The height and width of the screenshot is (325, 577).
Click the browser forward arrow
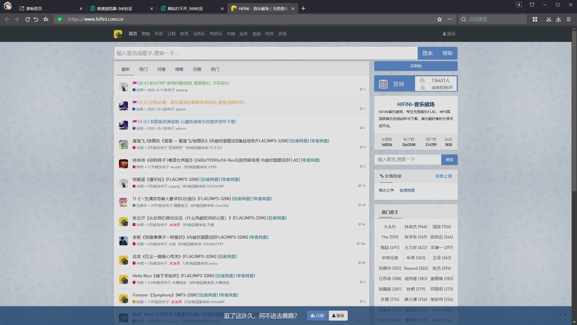pos(17,19)
